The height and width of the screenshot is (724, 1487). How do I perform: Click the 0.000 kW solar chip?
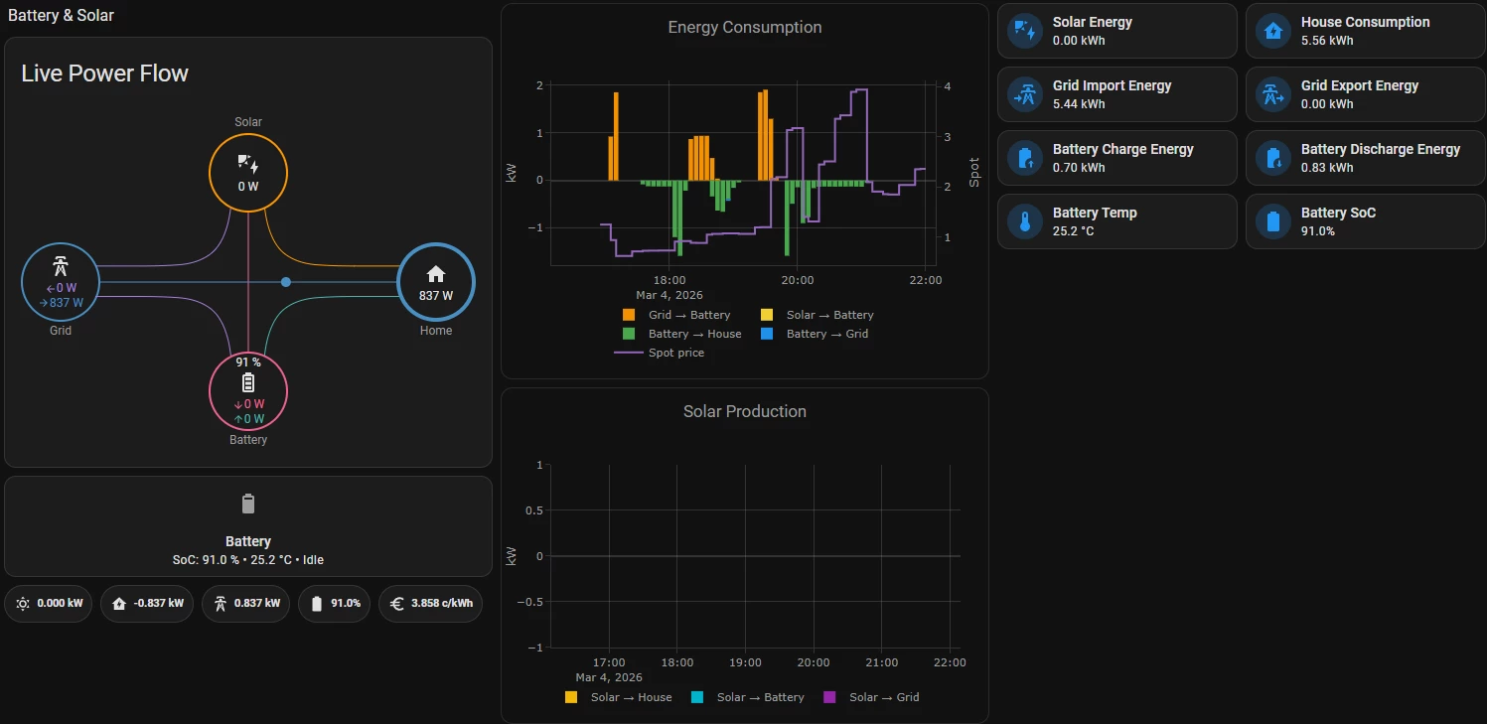coord(49,603)
